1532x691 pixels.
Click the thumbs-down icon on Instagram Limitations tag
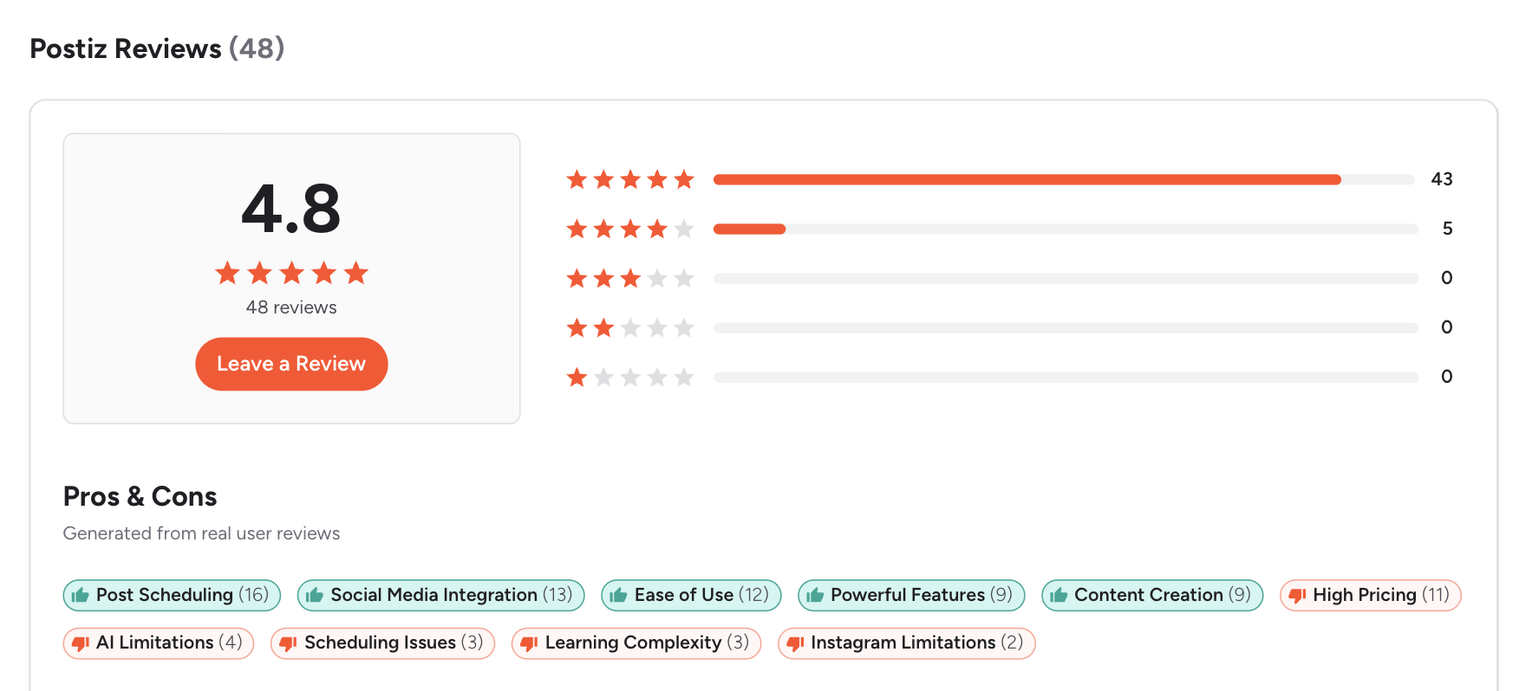[794, 643]
